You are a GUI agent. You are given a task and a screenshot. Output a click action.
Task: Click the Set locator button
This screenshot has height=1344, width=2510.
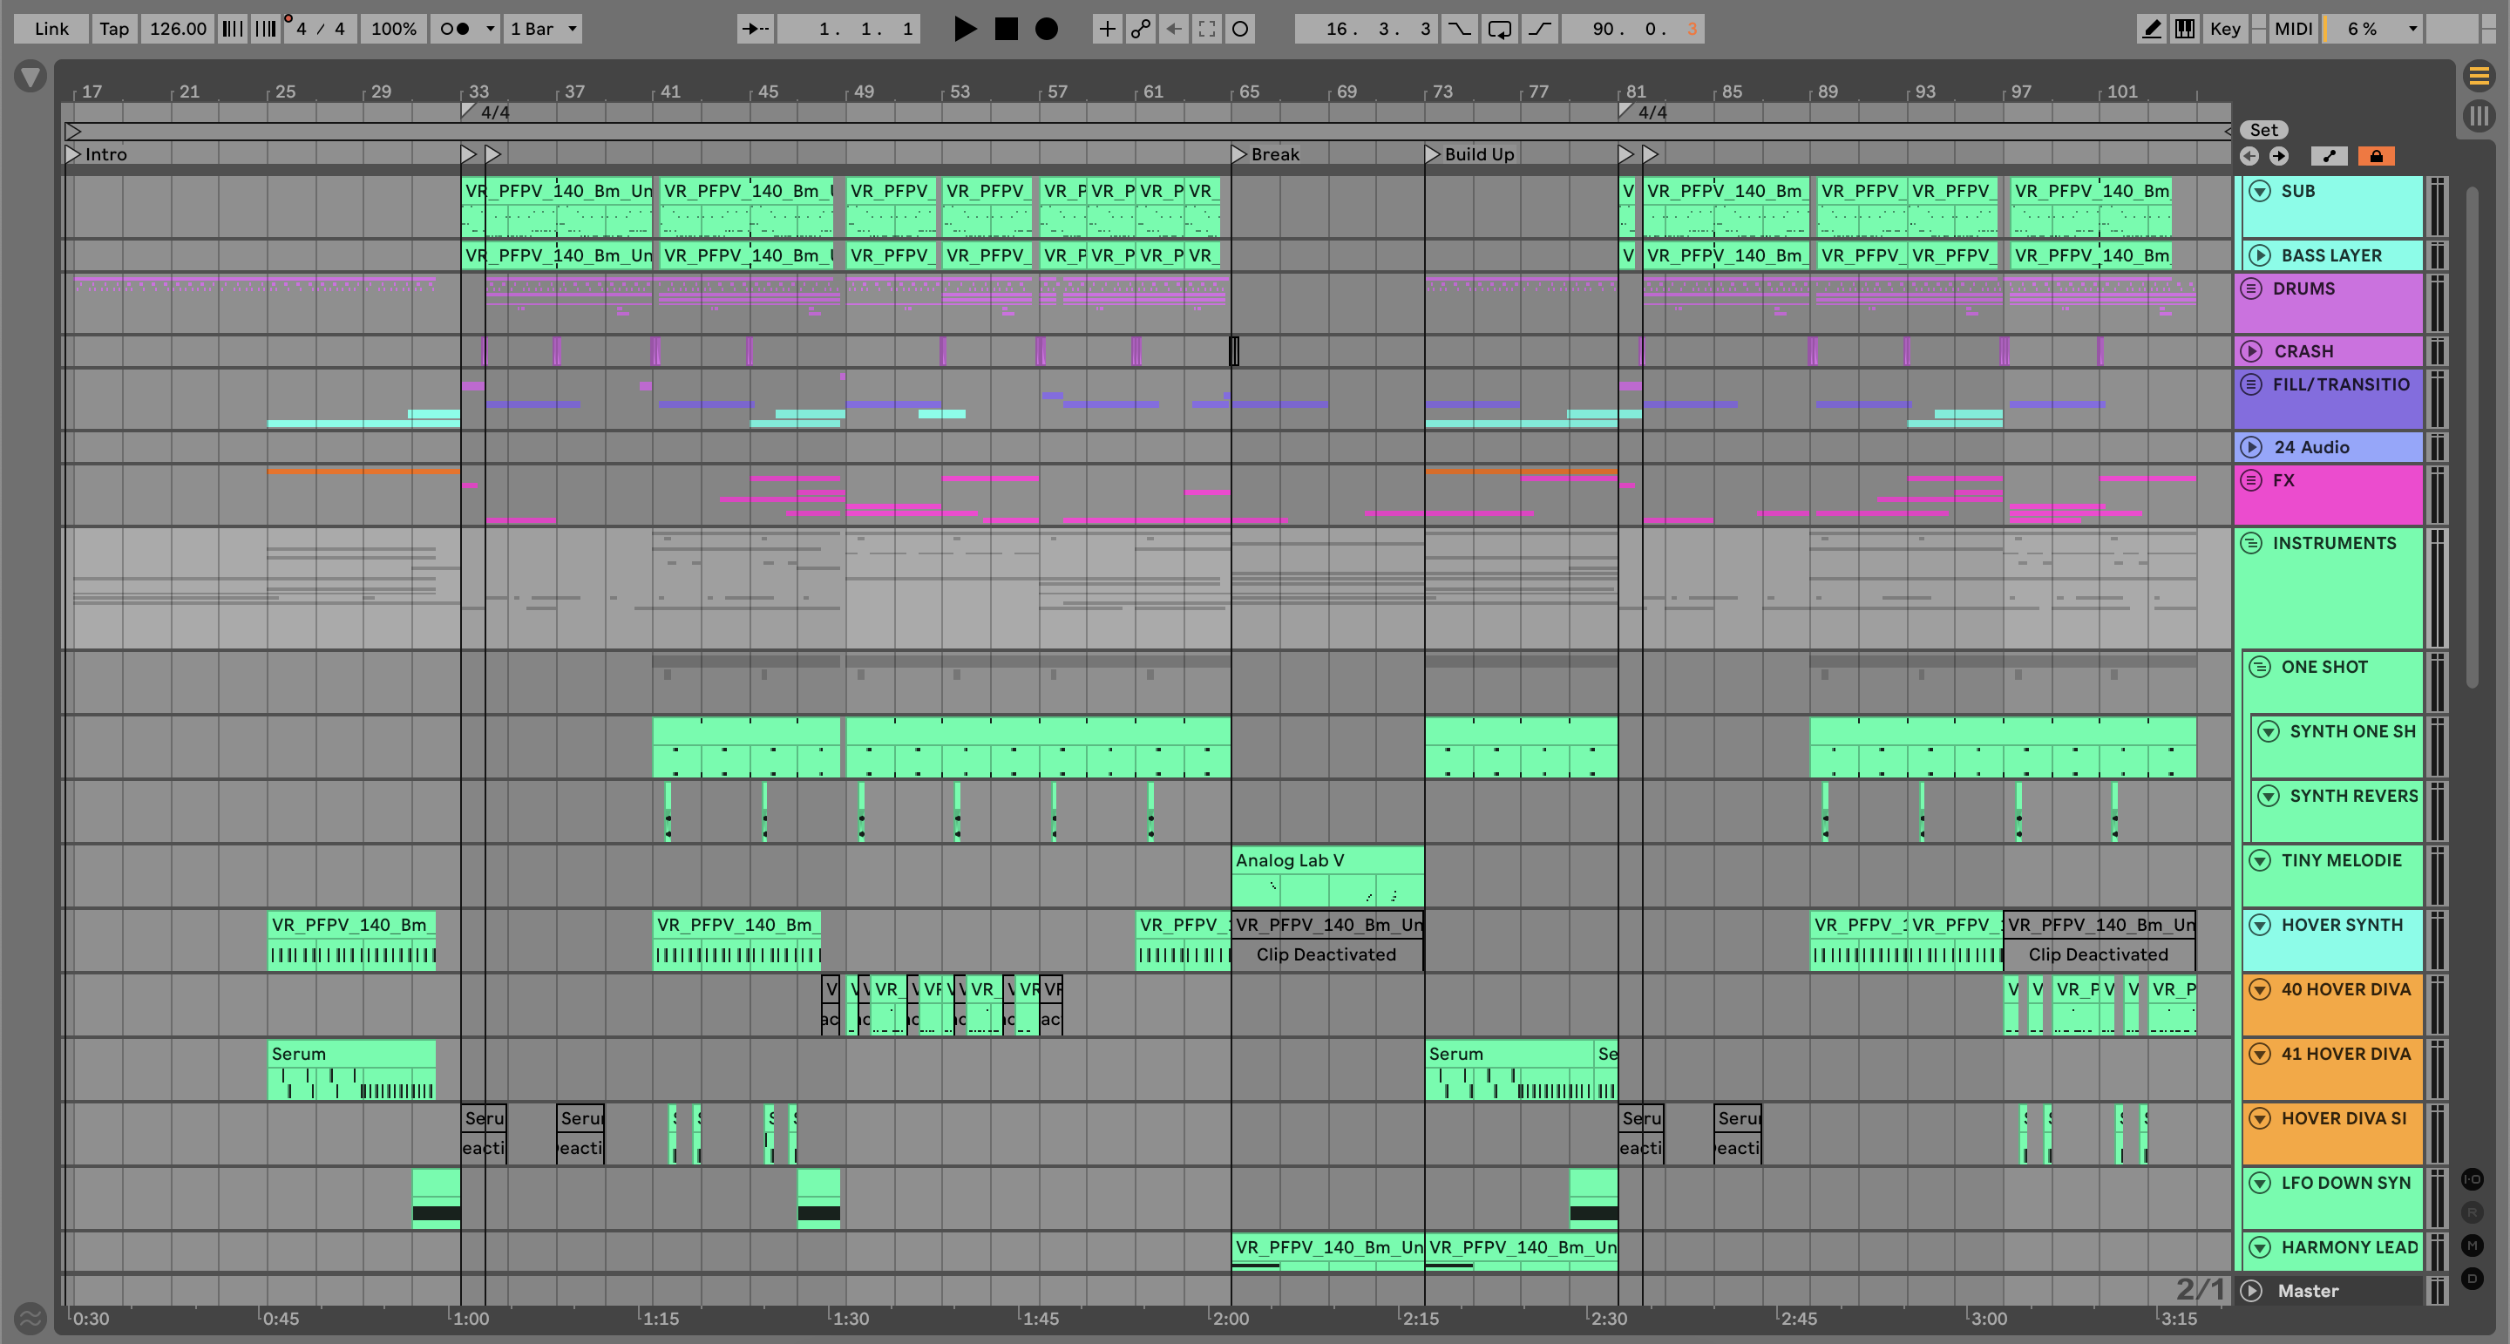click(2262, 130)
